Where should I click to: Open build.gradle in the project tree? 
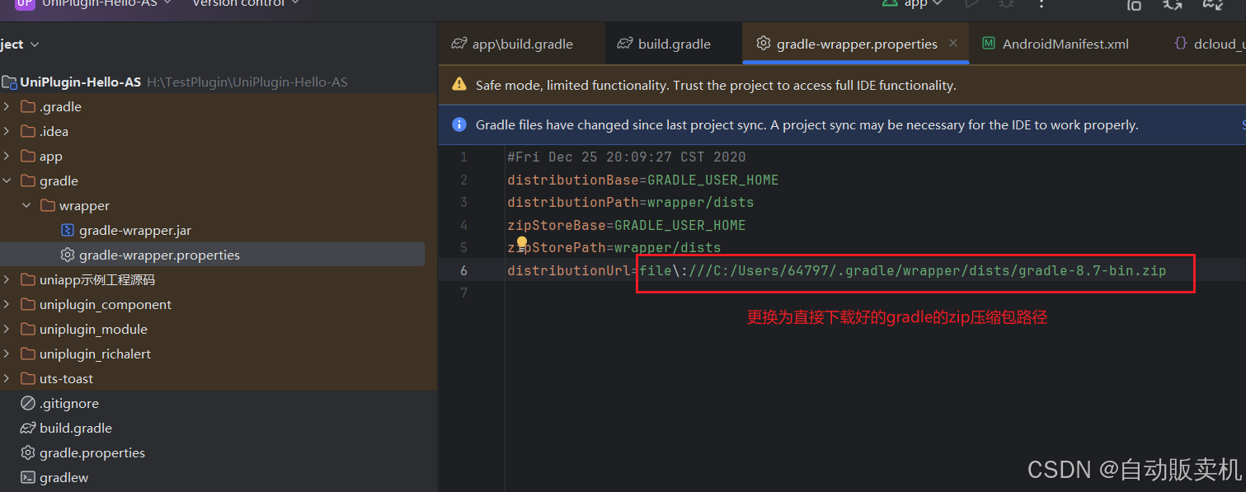tap(76, 428)
